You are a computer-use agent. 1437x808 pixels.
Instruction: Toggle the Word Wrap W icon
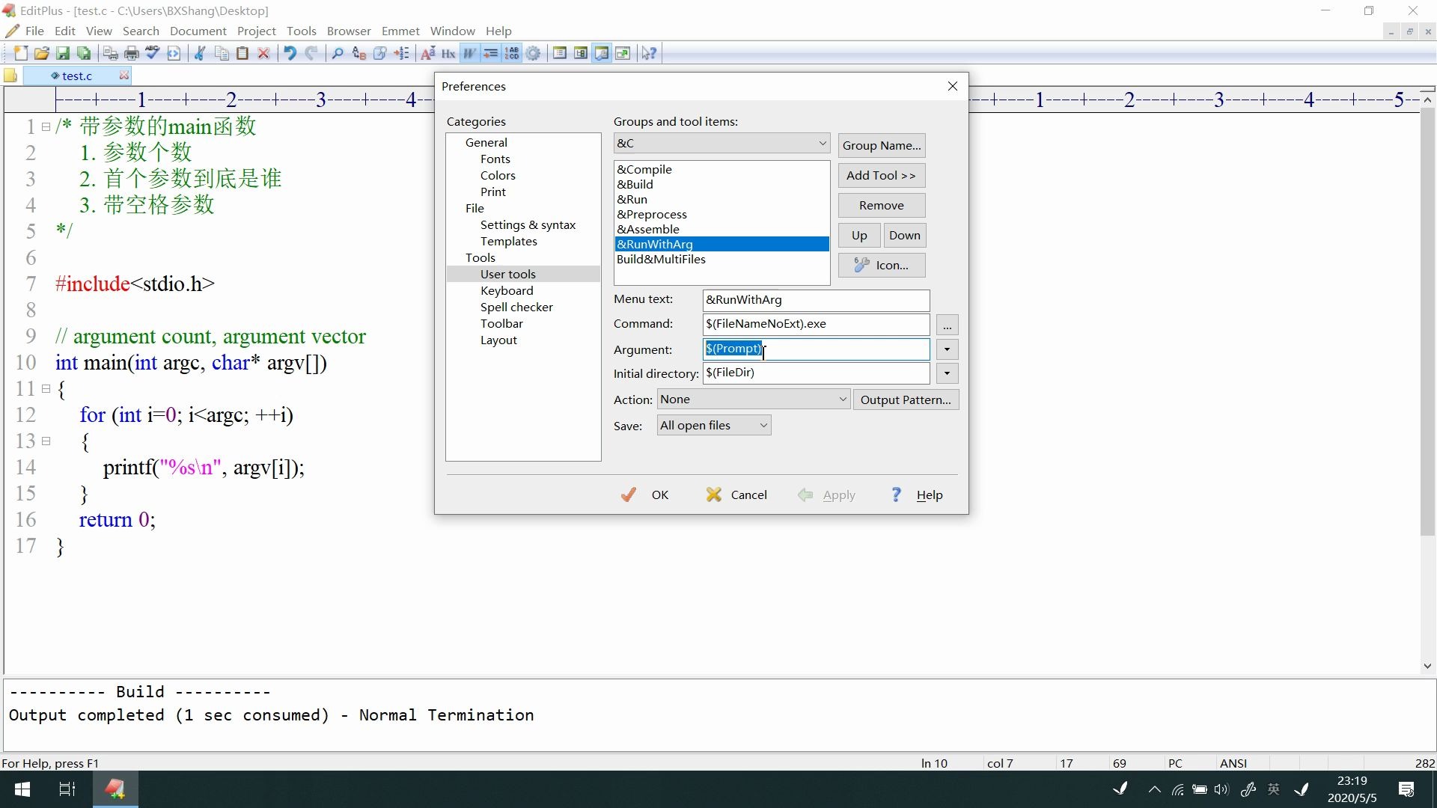tap(470, 53)
